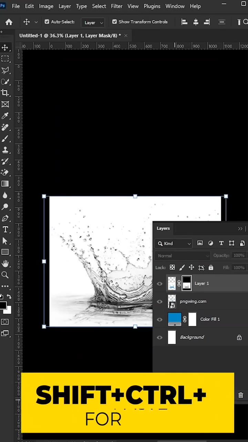Select the Rectangular Marquee tool
The width and height of the screenshot is (248, 442).
tap(5, 59)
